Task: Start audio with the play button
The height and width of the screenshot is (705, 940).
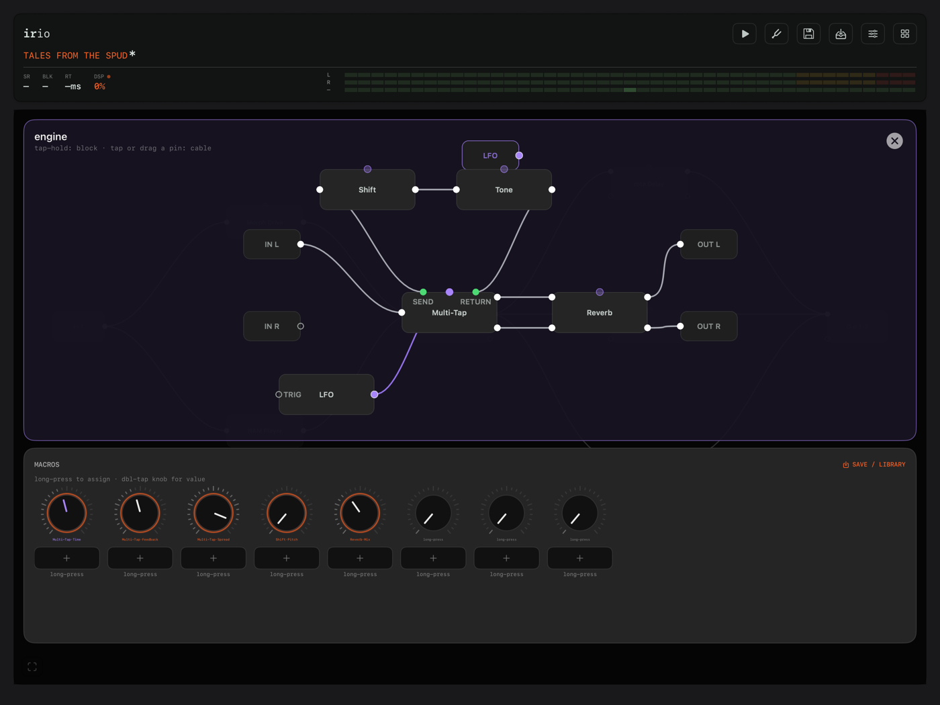Action: [745, 34]
